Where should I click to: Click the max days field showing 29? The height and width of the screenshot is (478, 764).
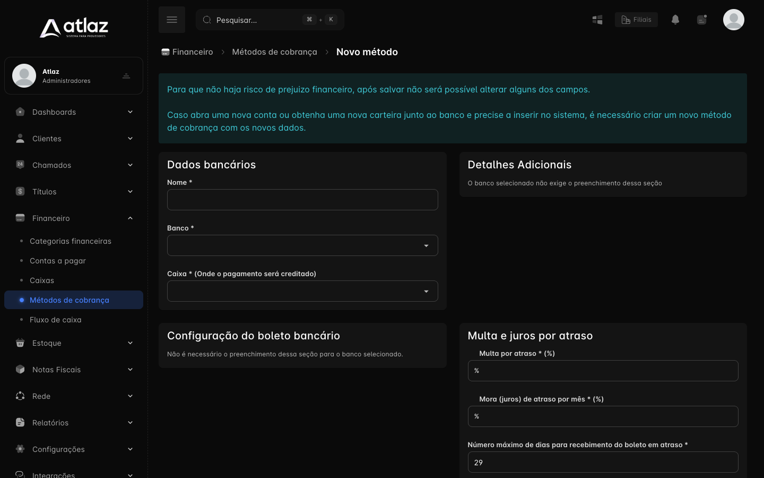pyautogui.click(x=603, y=462)
